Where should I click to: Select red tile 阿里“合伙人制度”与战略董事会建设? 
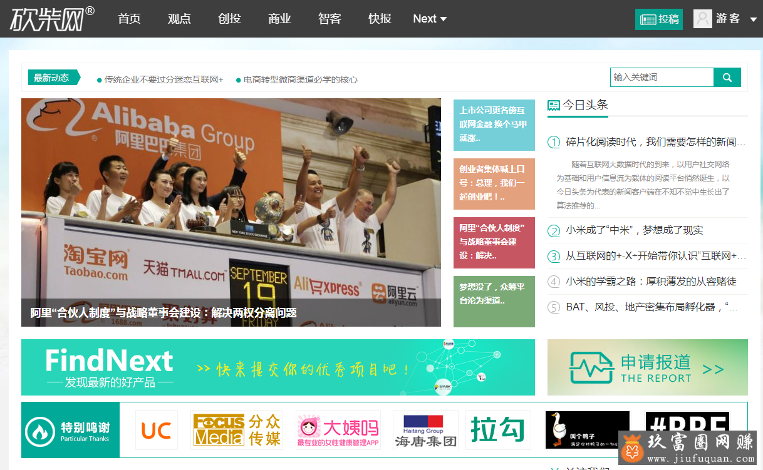point(494,242)
